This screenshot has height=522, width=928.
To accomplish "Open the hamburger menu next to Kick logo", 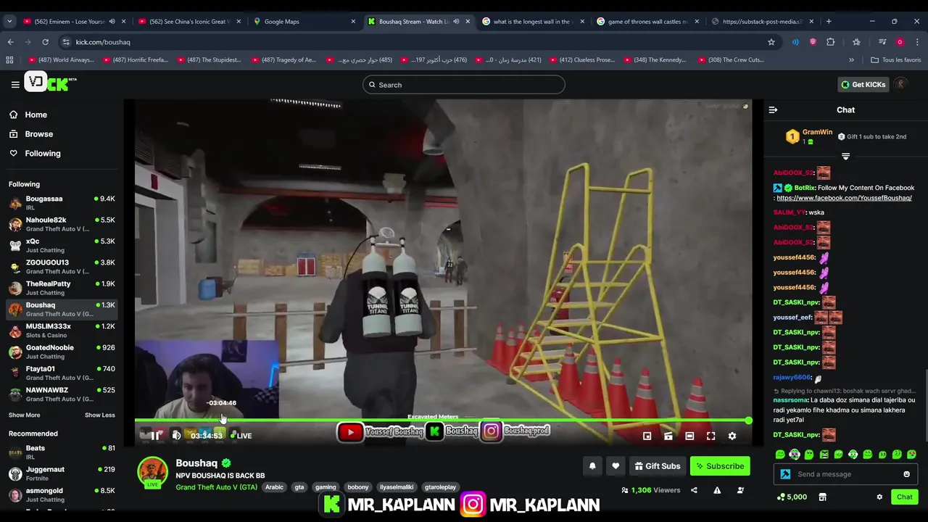I will (14, 84).
